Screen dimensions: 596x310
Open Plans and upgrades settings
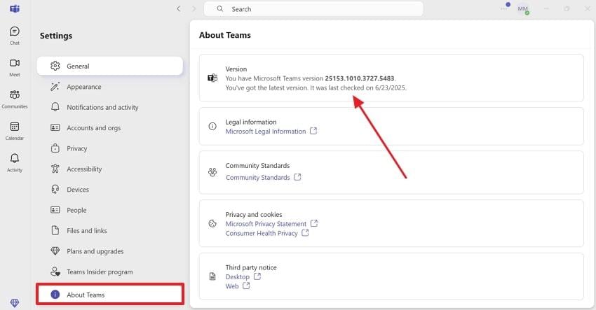[x=110, y=251]
